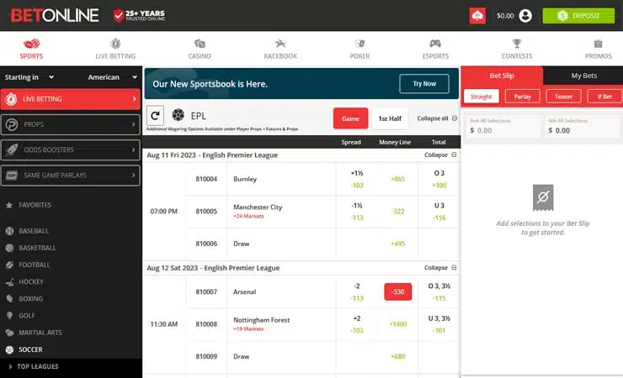Image resolution: width=623 pixels, height=378 pixels.
Task: Choose the Teaser bet type
Action: (563, 97)
